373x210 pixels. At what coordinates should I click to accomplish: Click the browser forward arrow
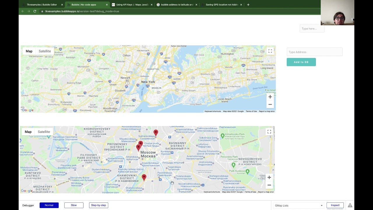[29, 11]
